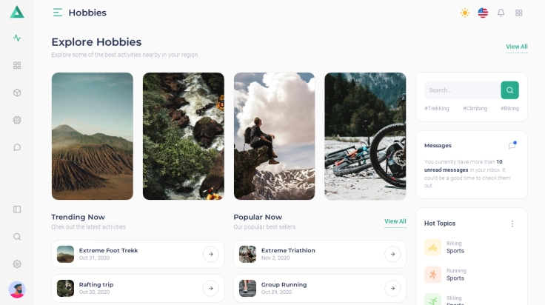Click the Search input field
The image size is (545, 305).
463,90
